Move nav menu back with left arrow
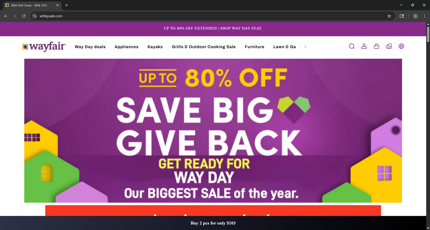The width and height of the screenshot is (430, 230). pos(301,47)
